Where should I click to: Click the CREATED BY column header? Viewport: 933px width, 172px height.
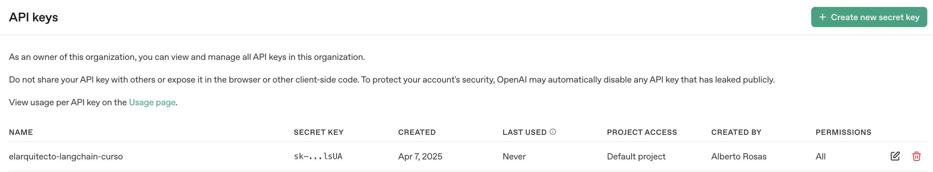736,132
